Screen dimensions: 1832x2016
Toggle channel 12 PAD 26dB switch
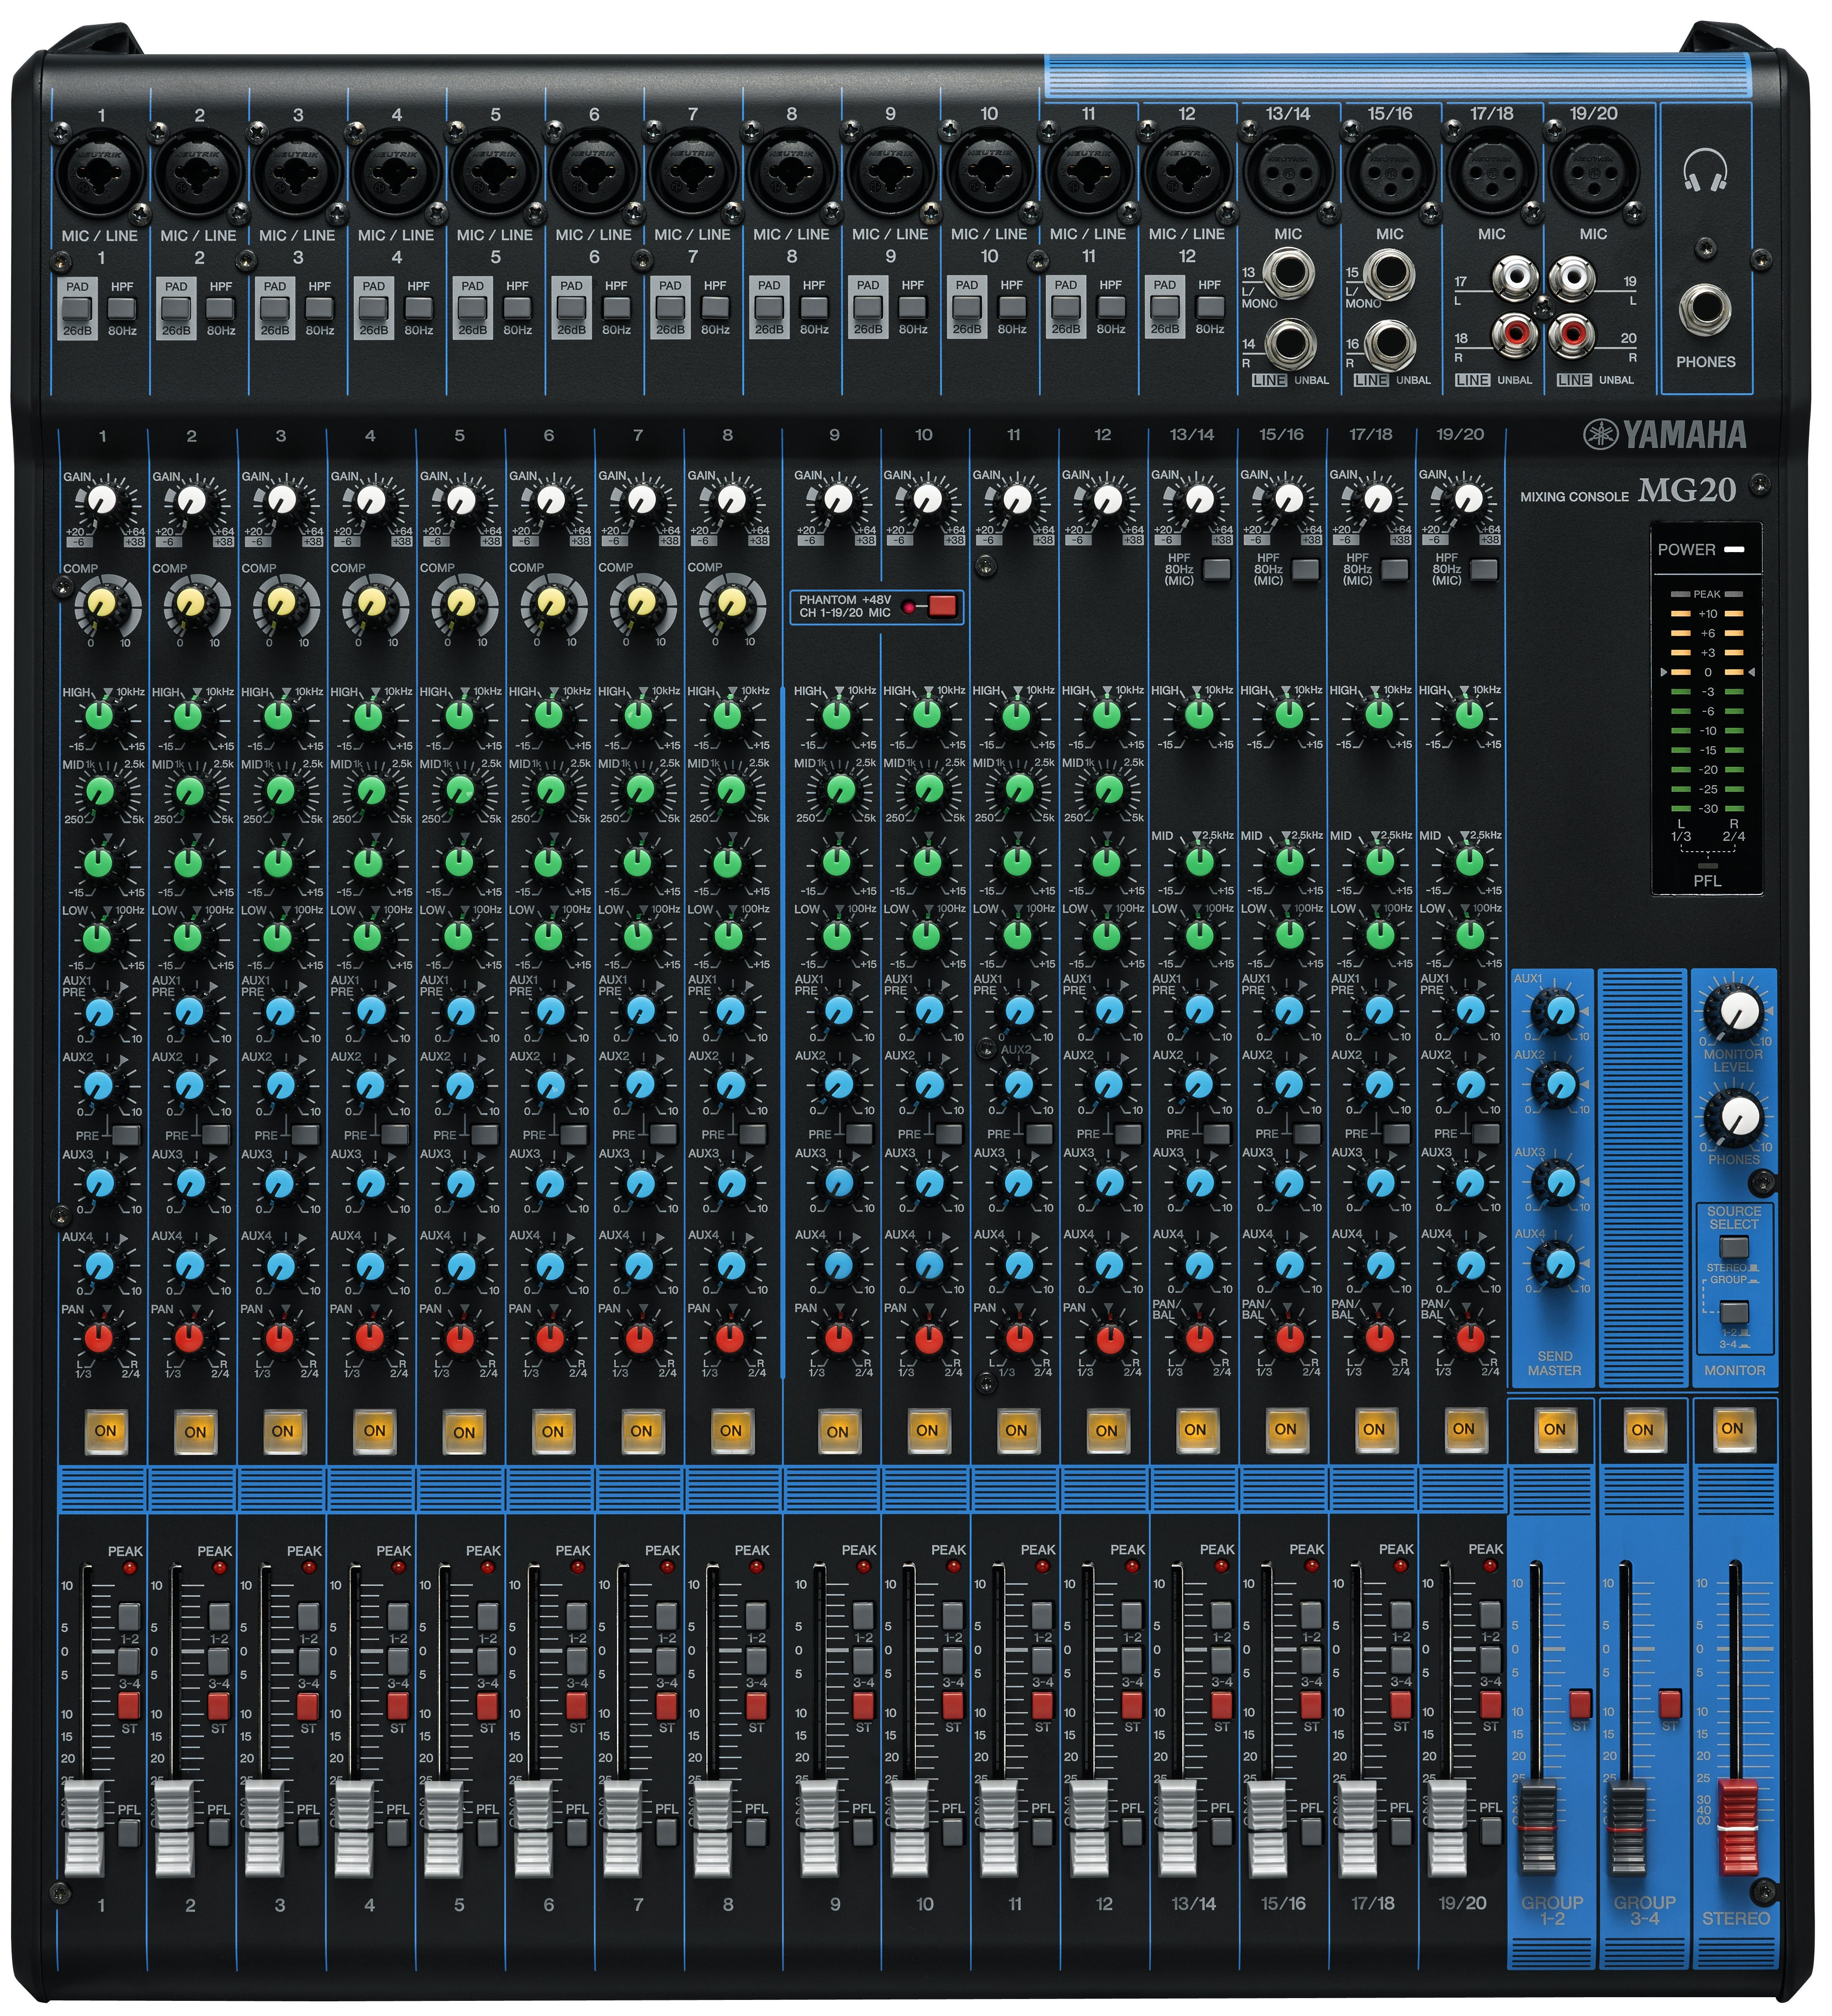[1165, 307]
